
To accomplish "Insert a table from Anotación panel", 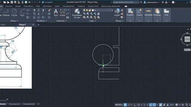I will 67,17.
